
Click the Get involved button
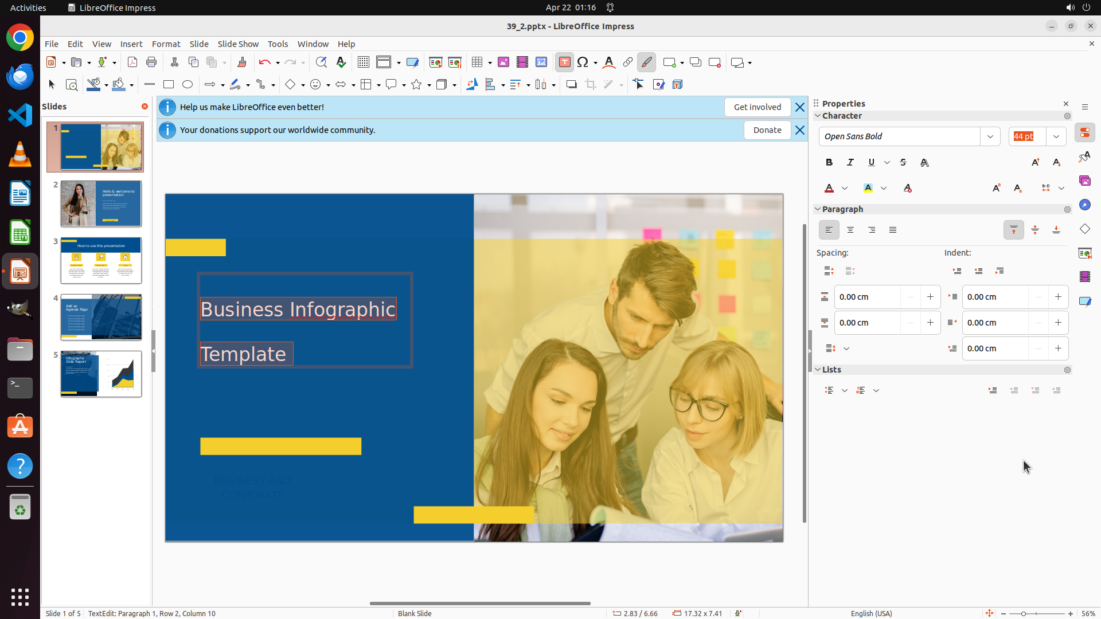point(757,107)
